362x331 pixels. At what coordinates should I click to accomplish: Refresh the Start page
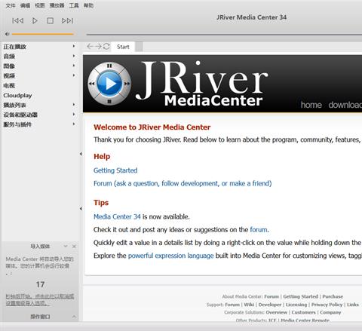click(x=106, y=47)
